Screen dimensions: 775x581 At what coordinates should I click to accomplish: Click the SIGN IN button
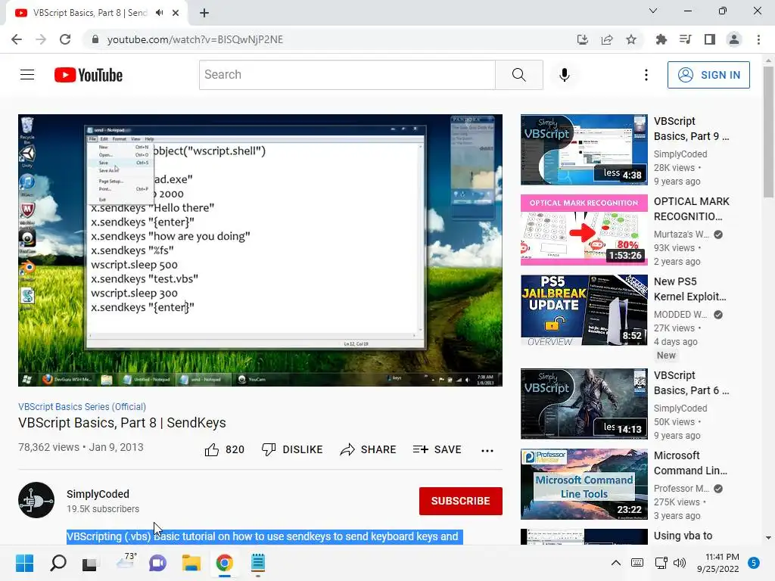(708, 75)
